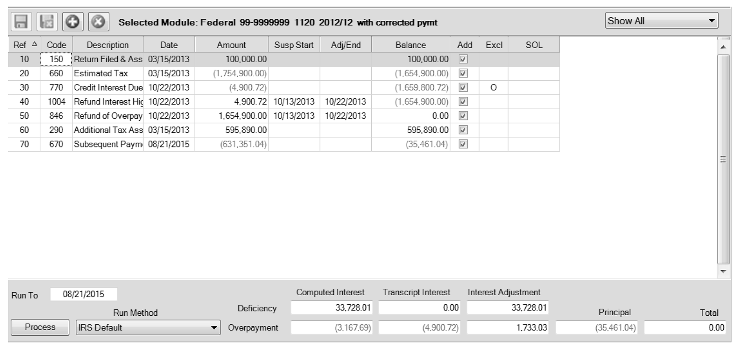Delete transaction with the X icon

(x=98, y=22)
